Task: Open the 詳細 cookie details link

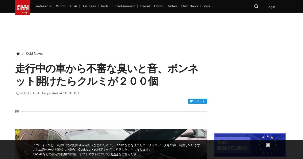Action: (115, 154)
